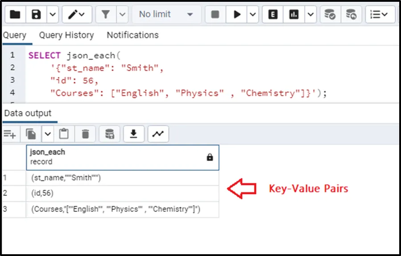The height and width of the screenshot is (256, 401).
Task: Click the Explain Analyze chart icon
Action: point(294,14)
